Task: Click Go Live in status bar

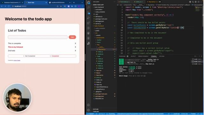Action: click(185, 114)
